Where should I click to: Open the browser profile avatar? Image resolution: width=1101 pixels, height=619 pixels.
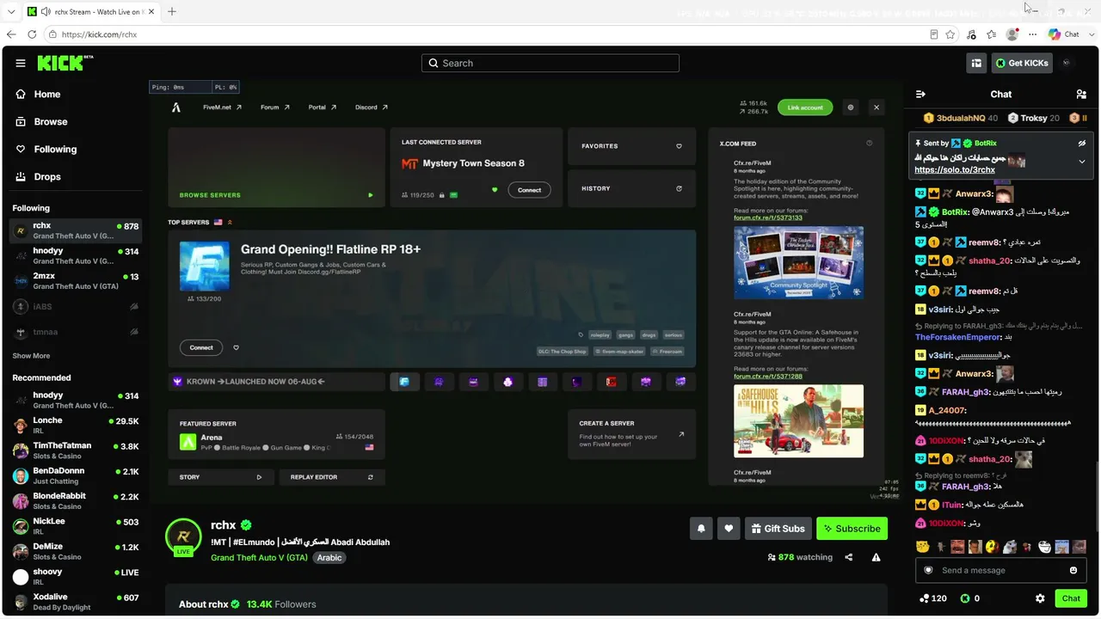point(1012,34)
